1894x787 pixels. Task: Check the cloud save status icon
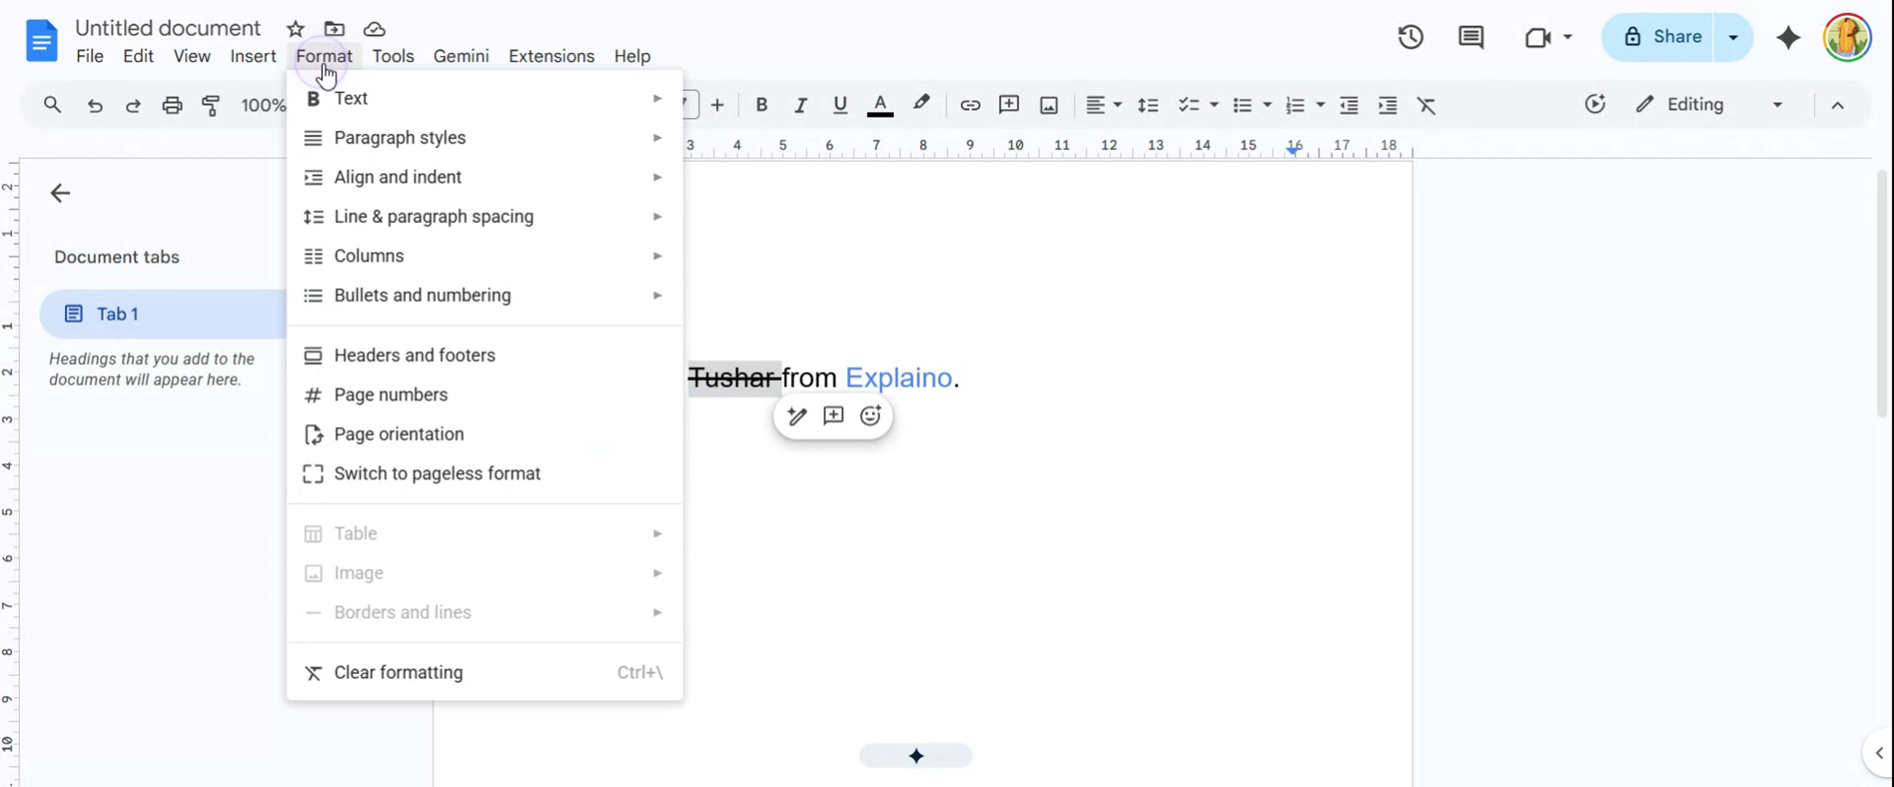374,28
